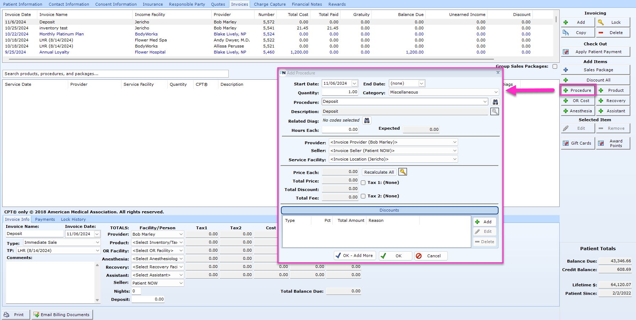Open the Charge Capture tab
Image resolution: width=636 pixels, height=320 pixels.
point(270,4)
